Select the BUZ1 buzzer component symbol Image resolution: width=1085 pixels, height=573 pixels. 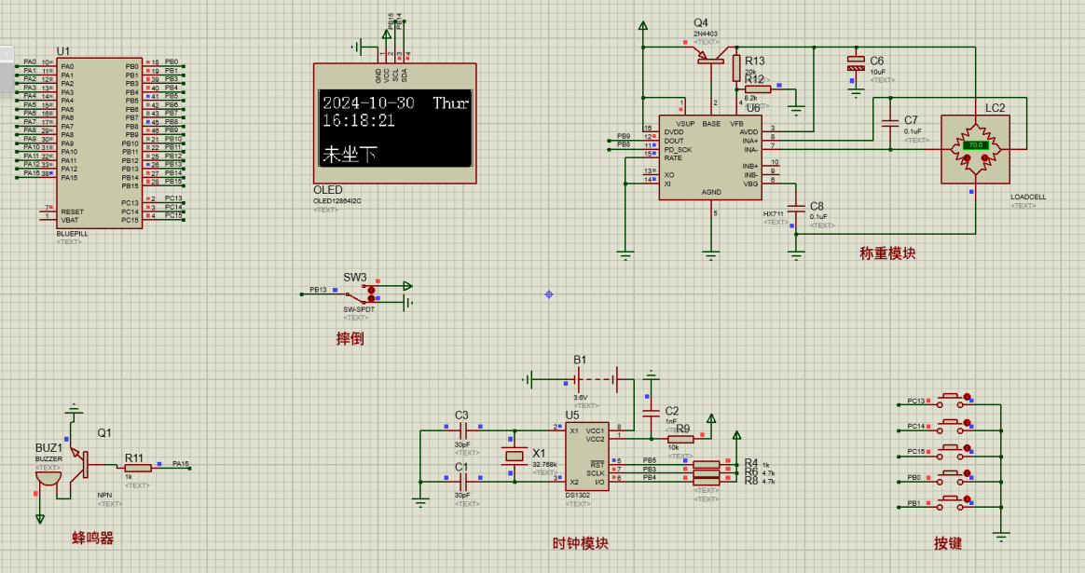[46, 475]
